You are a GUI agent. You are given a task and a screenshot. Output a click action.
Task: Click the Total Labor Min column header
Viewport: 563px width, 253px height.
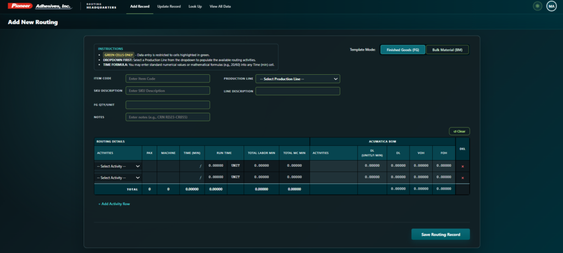pyautogui.click(x=261, y=153)
